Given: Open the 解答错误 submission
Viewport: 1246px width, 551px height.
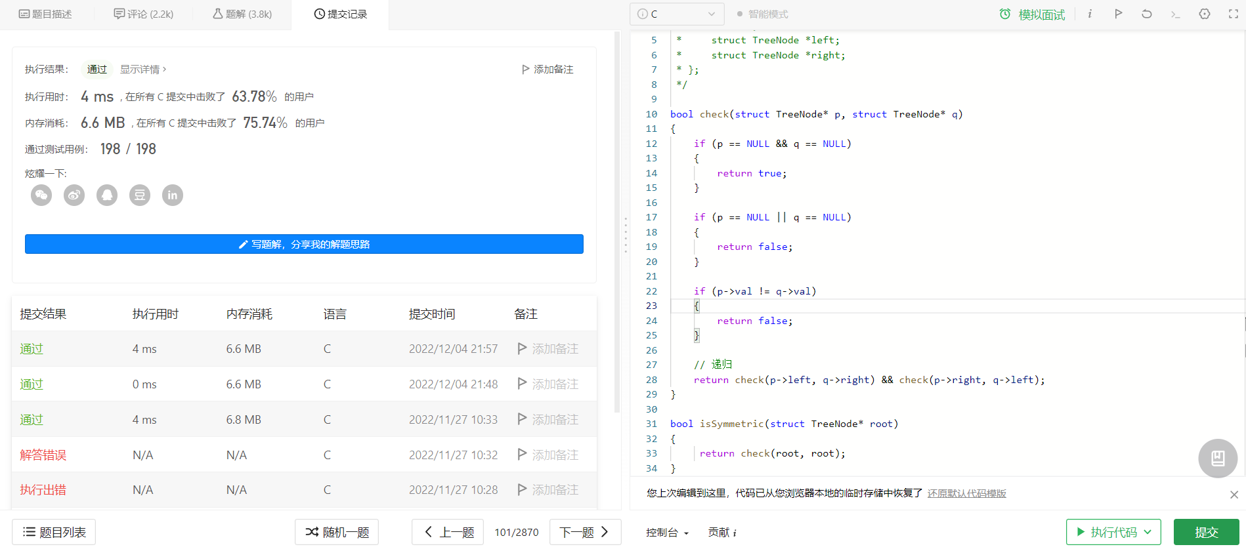Looking at the screenshot, I should coord(43,455).
